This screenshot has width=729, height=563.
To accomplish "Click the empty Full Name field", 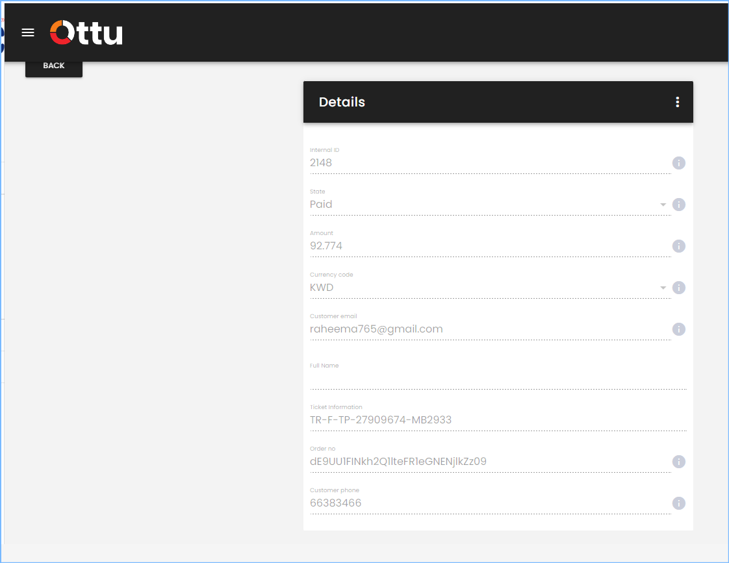I will 498,379.
